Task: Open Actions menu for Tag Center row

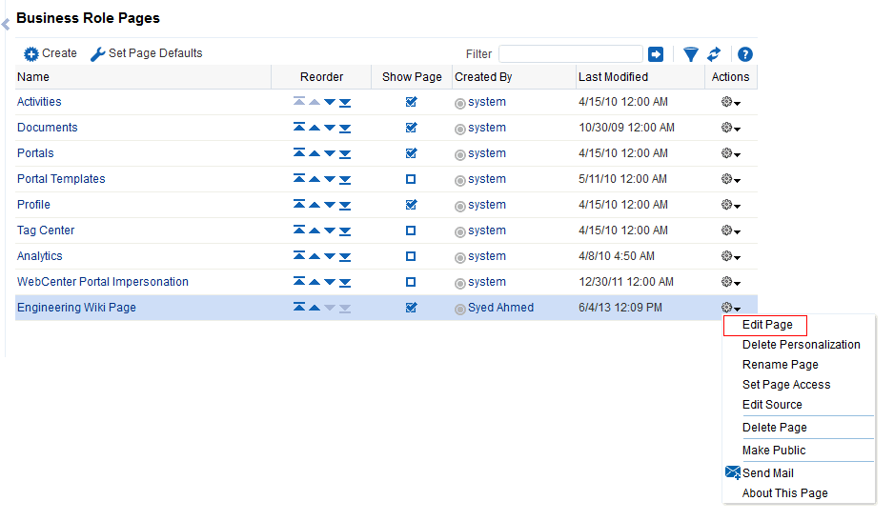Action: (730, 230)
